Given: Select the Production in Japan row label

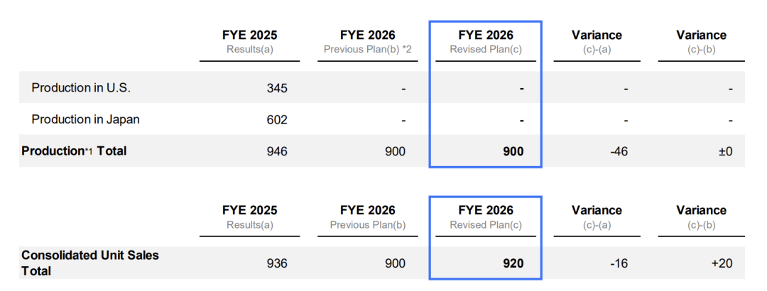Looking at the screenshot, I should tap(85, 119).
